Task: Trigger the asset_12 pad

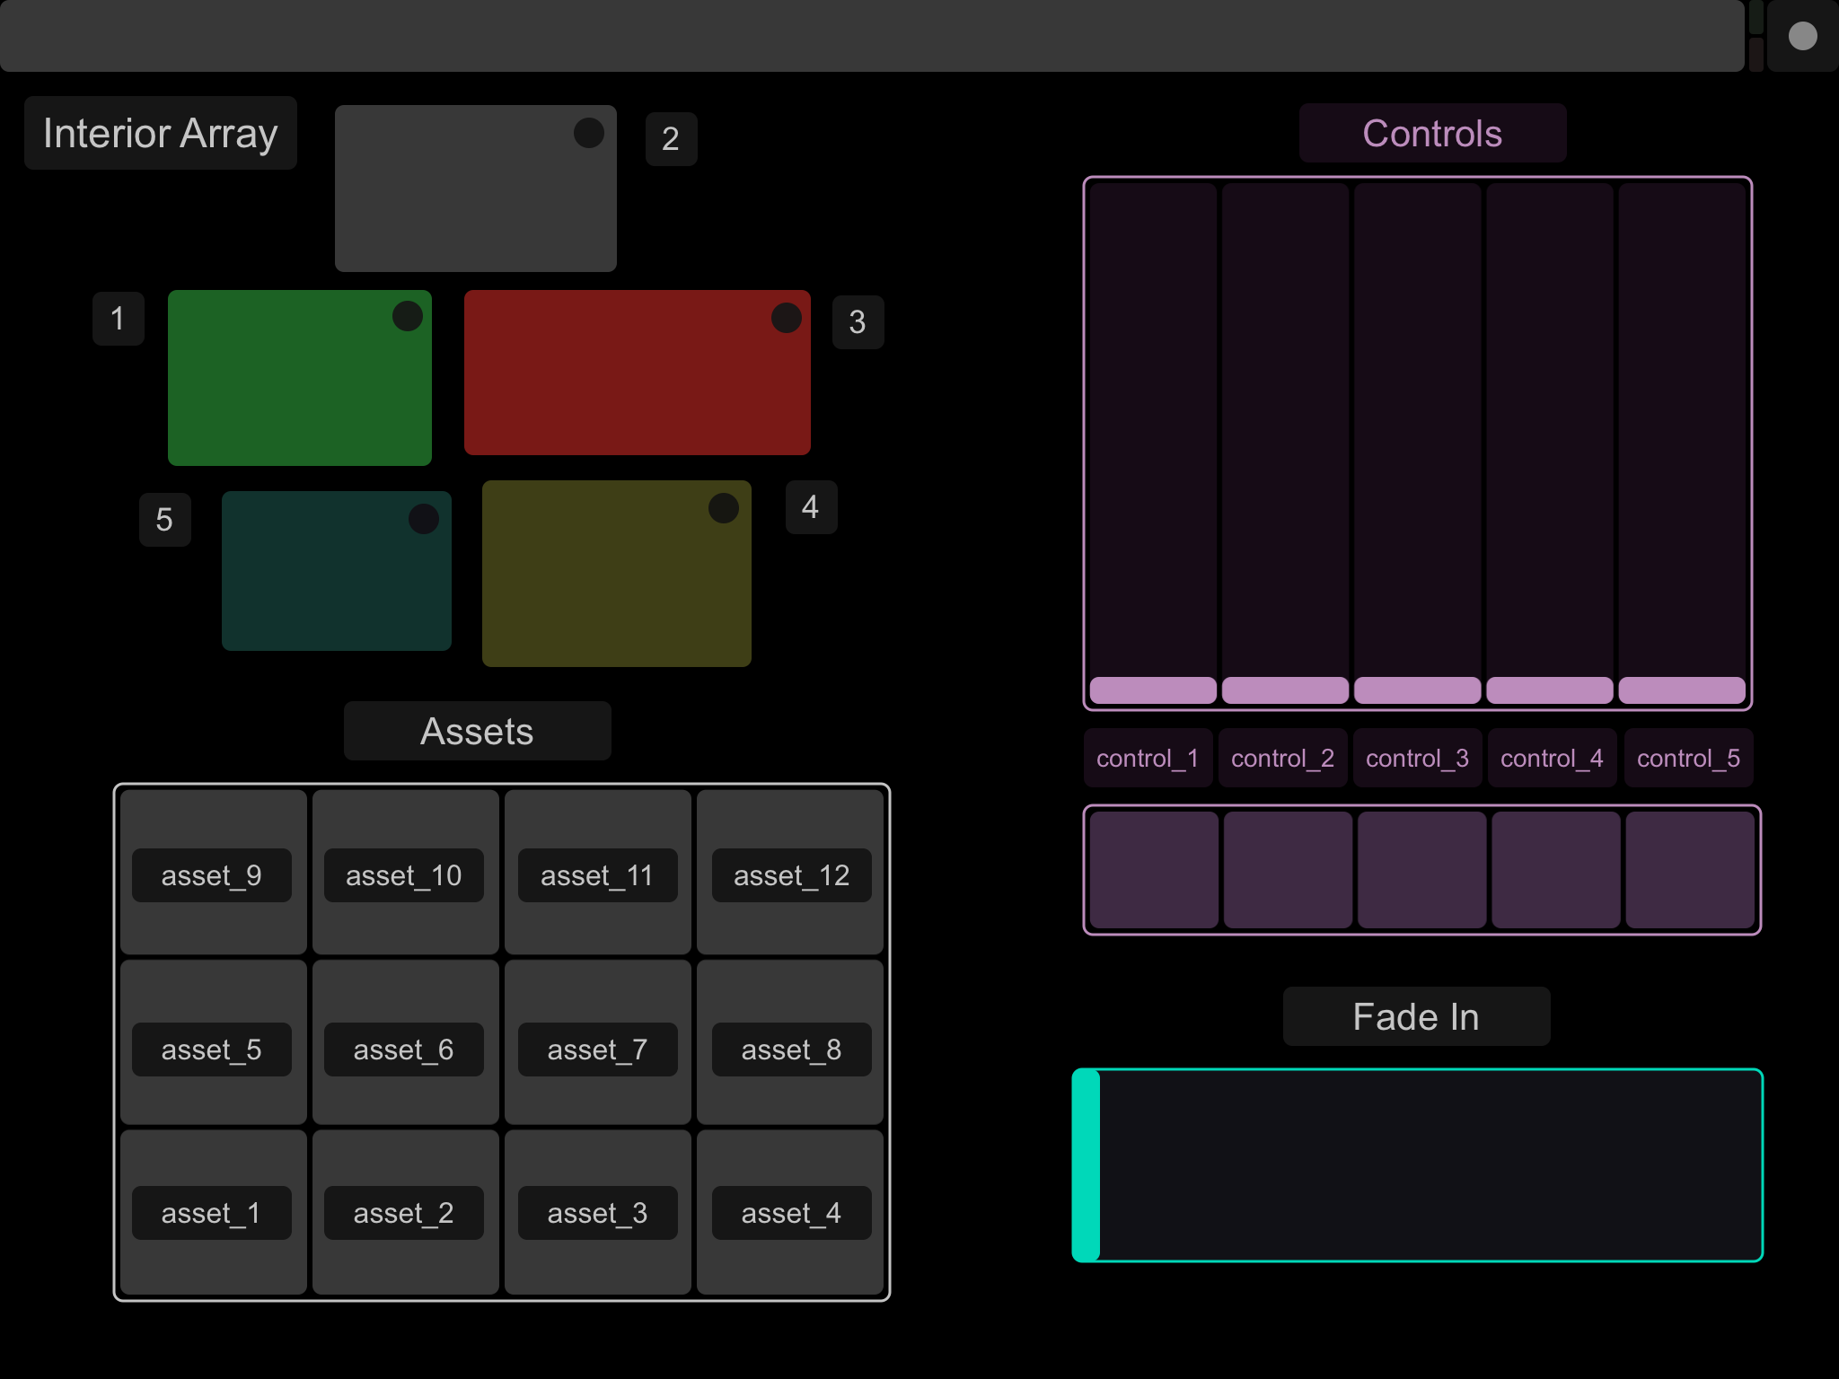Action: click(790, 872)
